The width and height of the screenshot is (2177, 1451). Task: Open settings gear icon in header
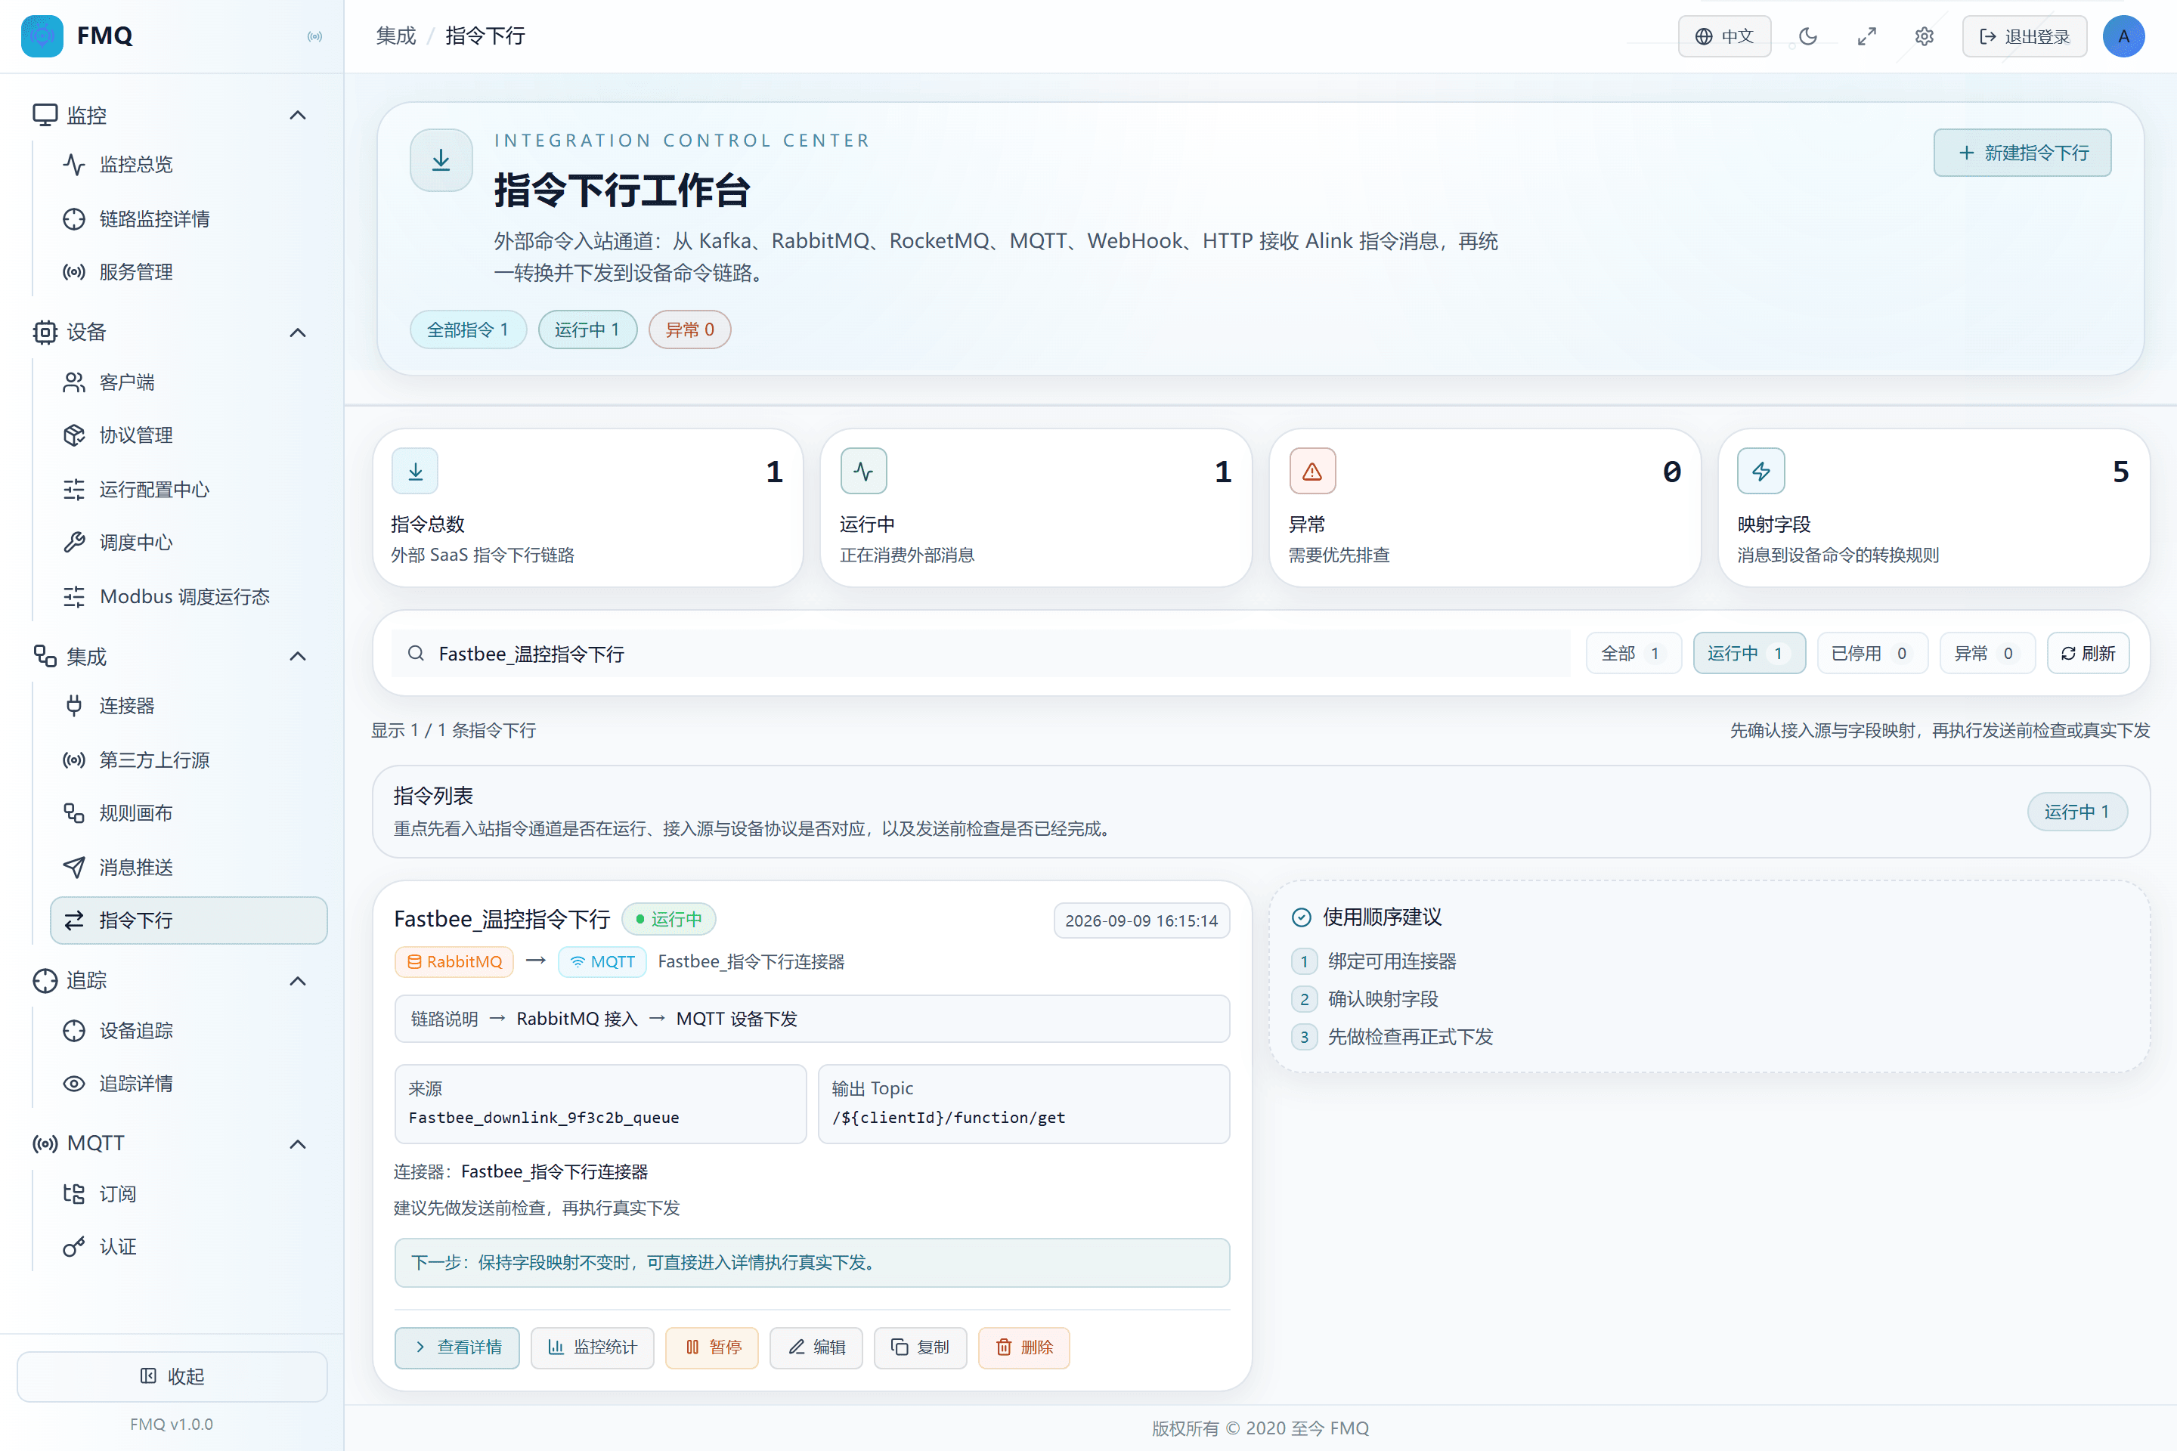coord(1925,36)
